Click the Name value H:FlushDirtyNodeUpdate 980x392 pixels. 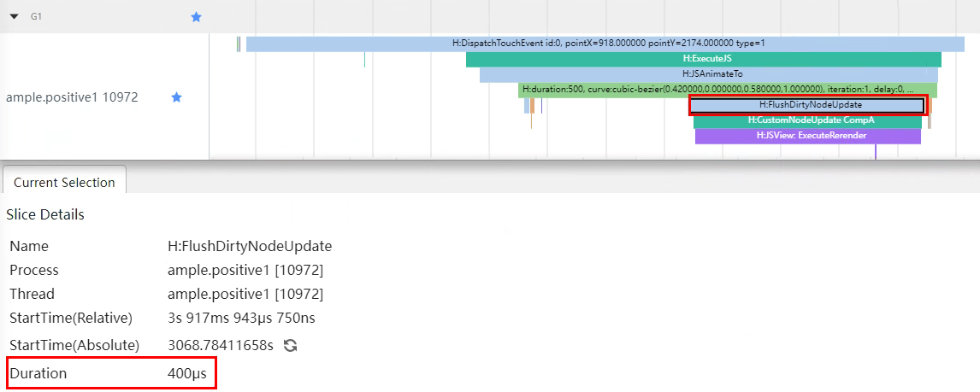click(249, 246)
